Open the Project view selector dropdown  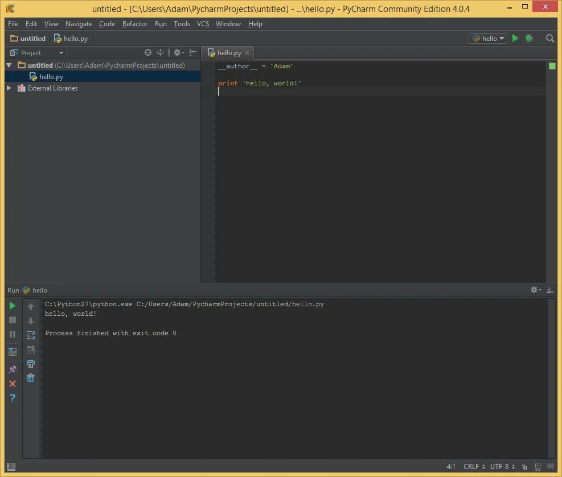[x=37, y=53]
